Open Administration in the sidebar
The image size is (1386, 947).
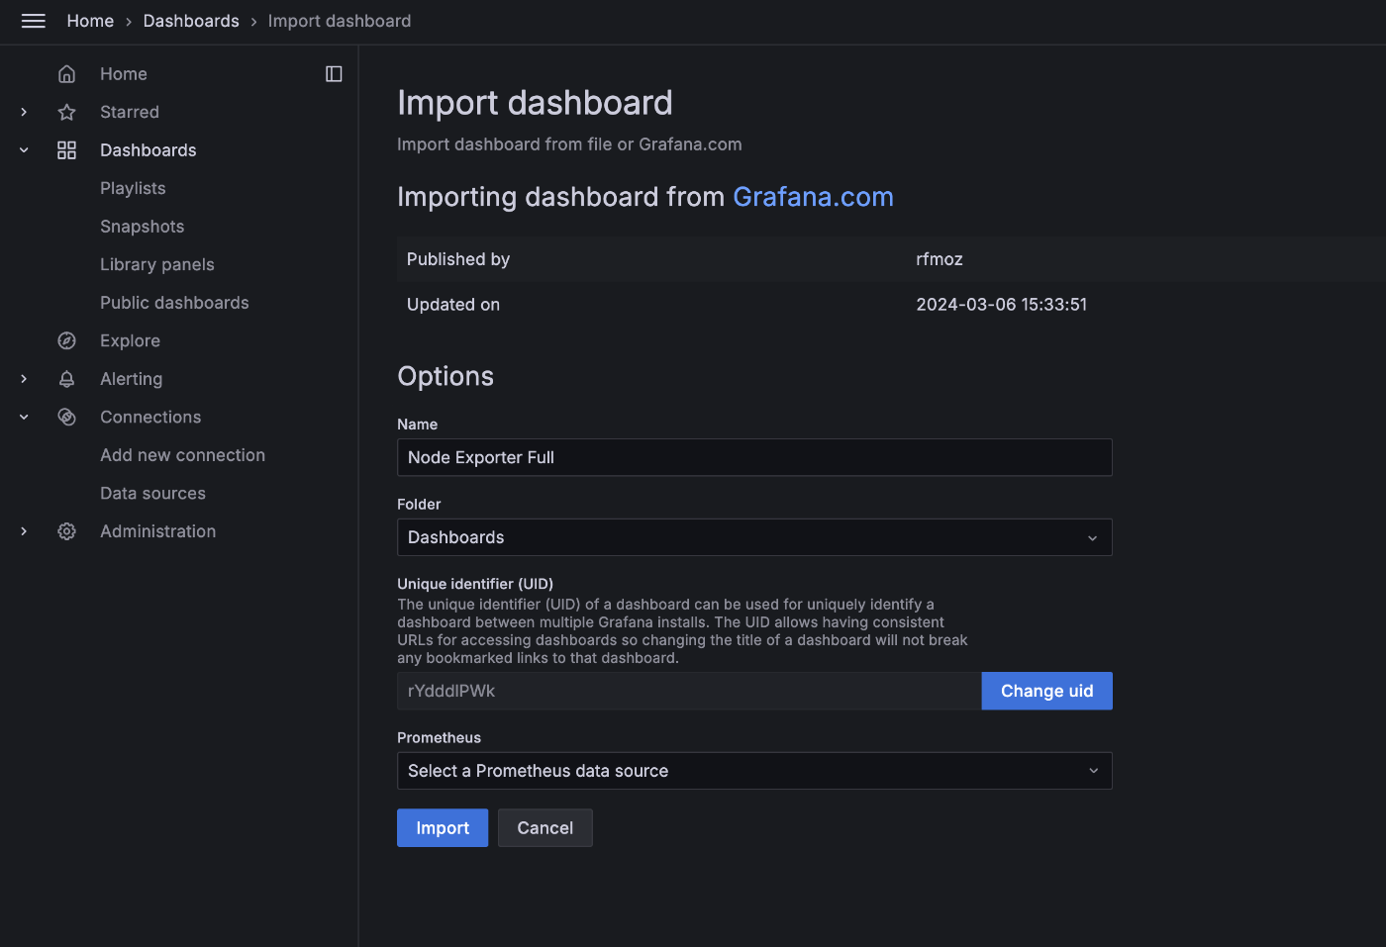point(157,531)
